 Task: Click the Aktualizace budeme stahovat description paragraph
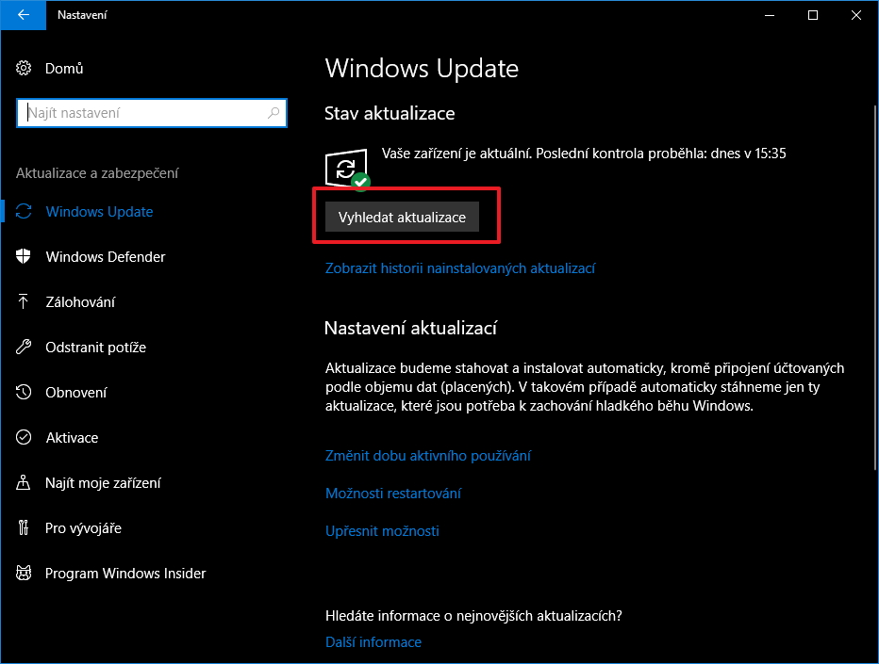[x=585, y=387]
